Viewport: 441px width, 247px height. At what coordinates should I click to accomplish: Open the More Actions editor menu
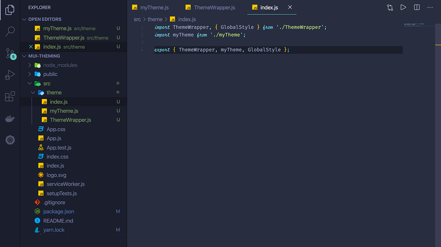tap(430, 7)
